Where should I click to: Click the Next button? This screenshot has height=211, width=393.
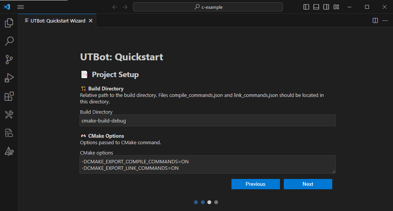308,184
